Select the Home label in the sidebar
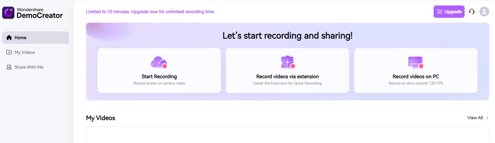 click(21, 38)
